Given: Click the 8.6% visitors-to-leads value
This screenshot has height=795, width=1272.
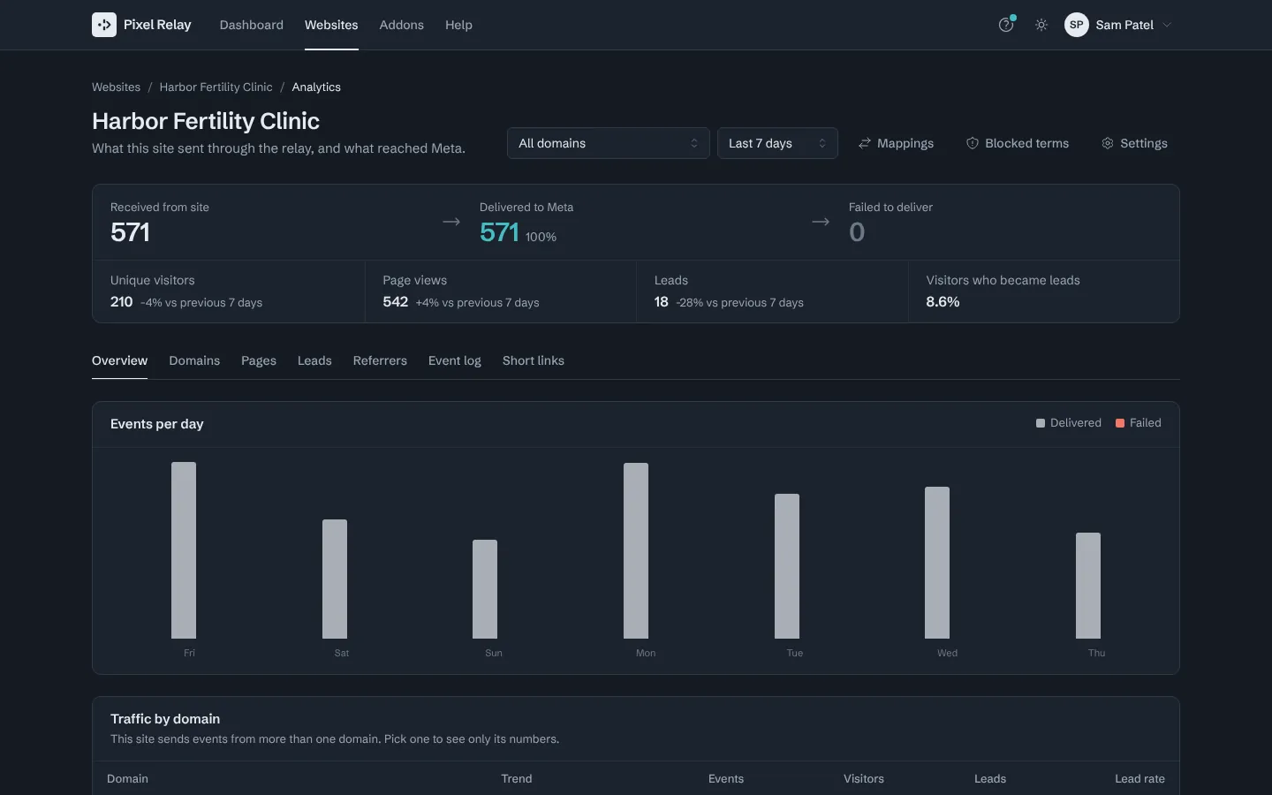Looking at the screenshot, I should [x=943, y=302].
